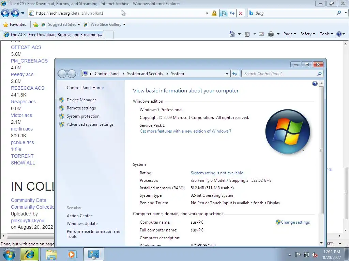Open Windows Media Player on taskbar

[72, 254]
